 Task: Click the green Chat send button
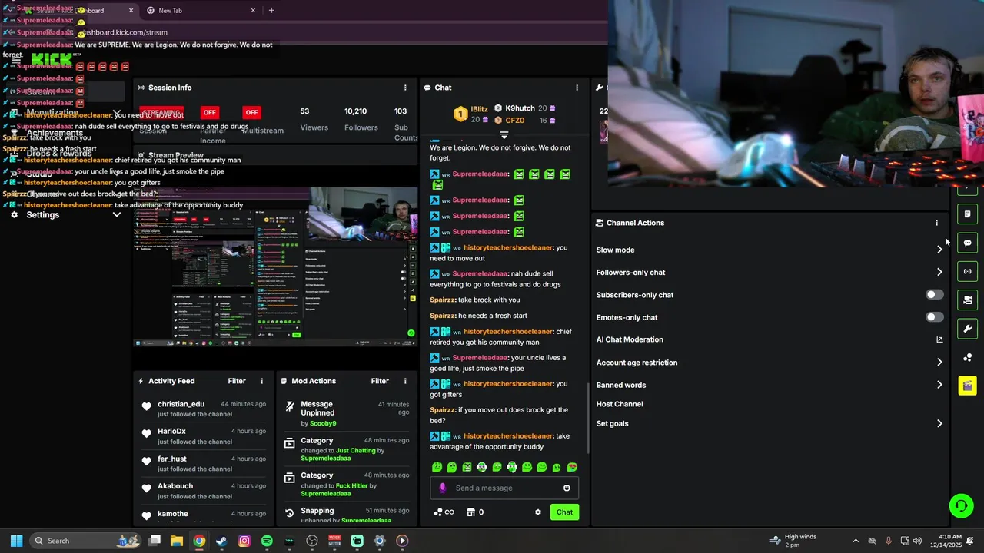coord(564,512)
